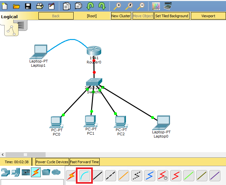Click the Zoom In magnifier icon
Viewport: 226px width, 185px height.
pyautogui.click(x=117, y=6)
